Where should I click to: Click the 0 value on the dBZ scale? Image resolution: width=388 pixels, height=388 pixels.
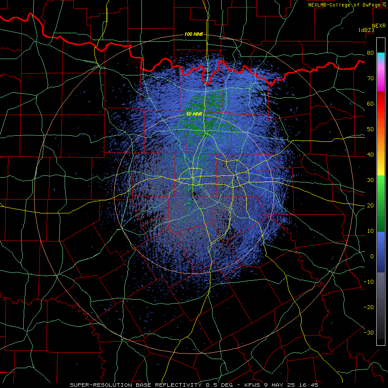pyautogui.click(x=372, y=257)
